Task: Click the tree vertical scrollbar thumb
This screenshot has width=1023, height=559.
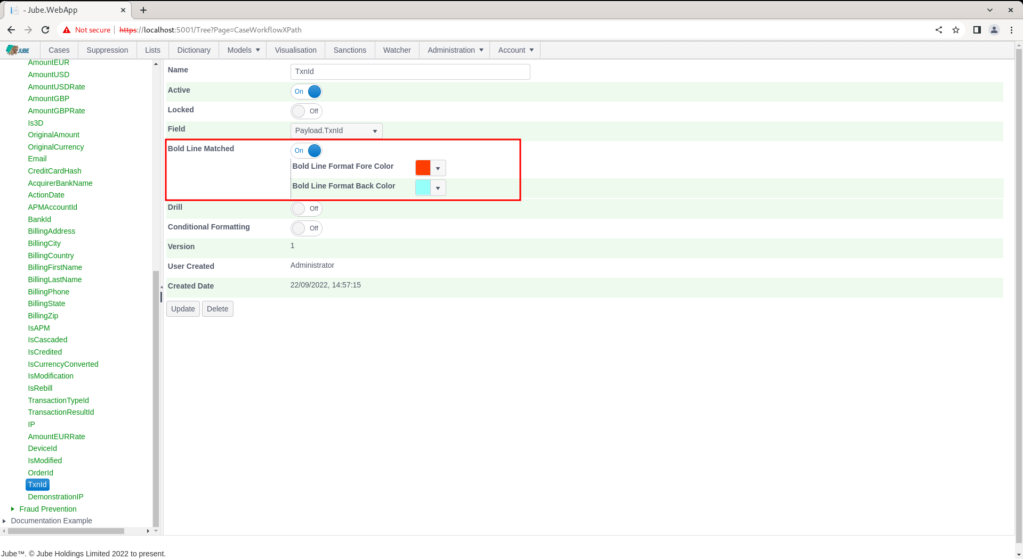Action: pos(156,398)
